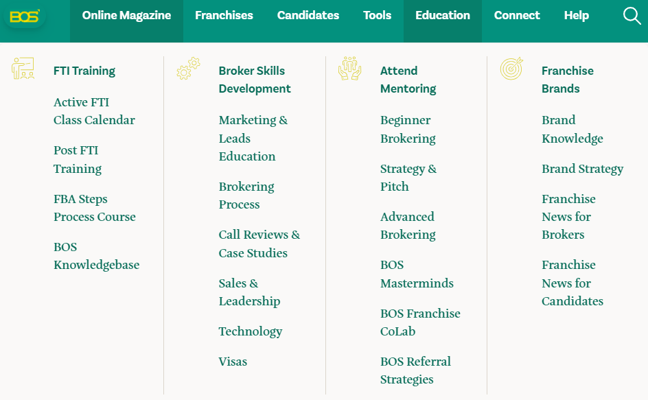Open Brand Strategy link

click(583, 169)
